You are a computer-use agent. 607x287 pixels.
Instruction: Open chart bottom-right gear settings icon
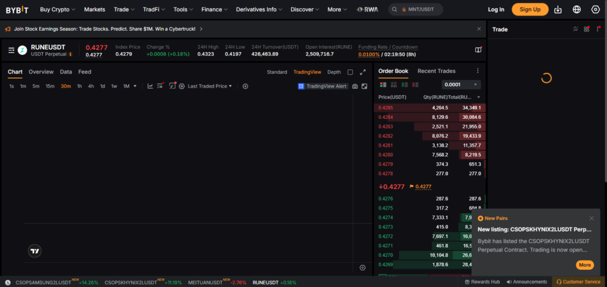pos(362,267)
